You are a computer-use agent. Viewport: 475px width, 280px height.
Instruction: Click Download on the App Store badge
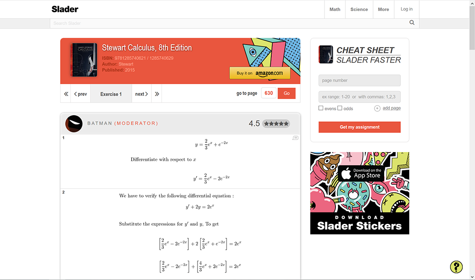tap(361, 173)
